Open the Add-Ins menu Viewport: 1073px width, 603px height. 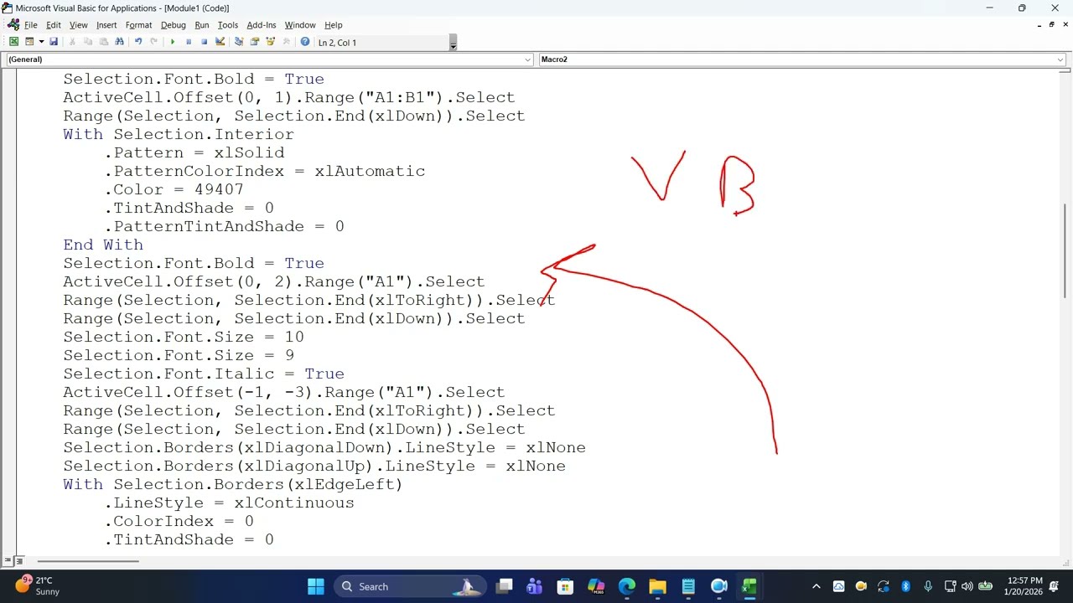click(262, 25)
